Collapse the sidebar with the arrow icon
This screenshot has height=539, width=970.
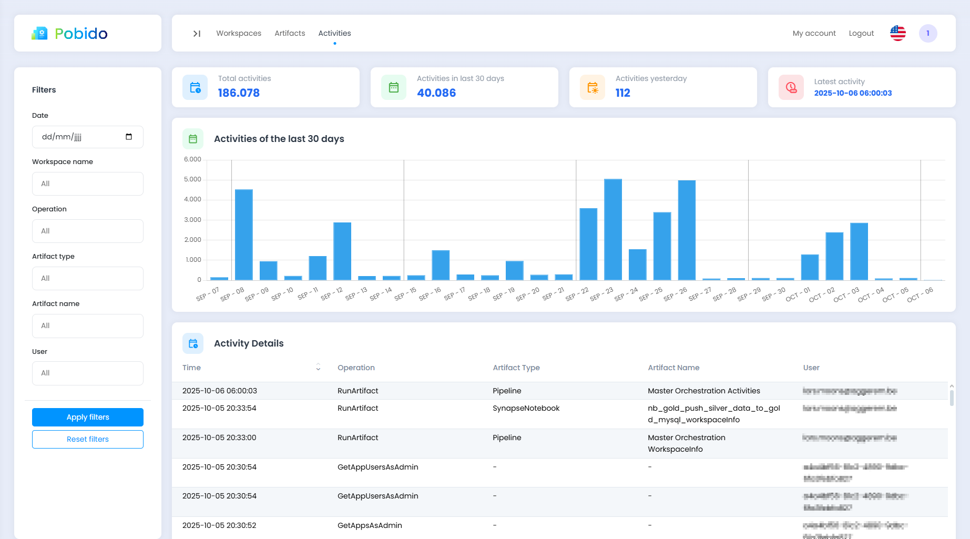(x=197, y=34)
